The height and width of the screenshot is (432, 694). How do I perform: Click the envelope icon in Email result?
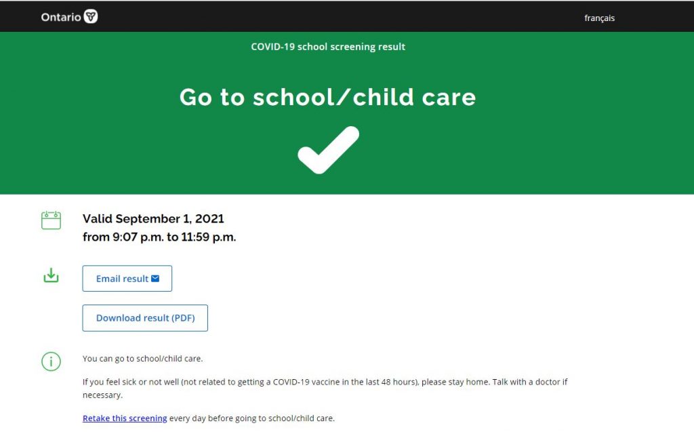(x=155, y=279)
